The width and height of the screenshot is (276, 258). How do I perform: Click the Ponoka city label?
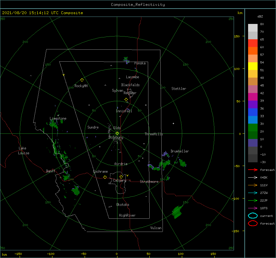tap(140, 63)
